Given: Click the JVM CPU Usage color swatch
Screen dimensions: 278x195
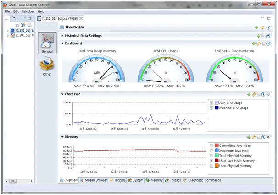Looking at the screenshot, I should [x=217, y=103].
